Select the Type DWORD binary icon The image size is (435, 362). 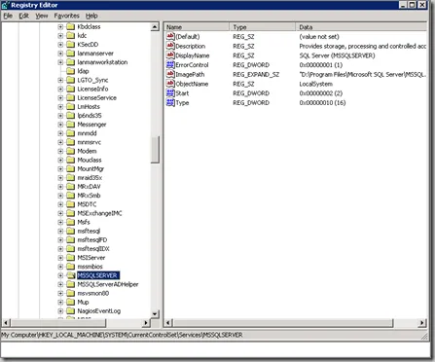[170, 102]
